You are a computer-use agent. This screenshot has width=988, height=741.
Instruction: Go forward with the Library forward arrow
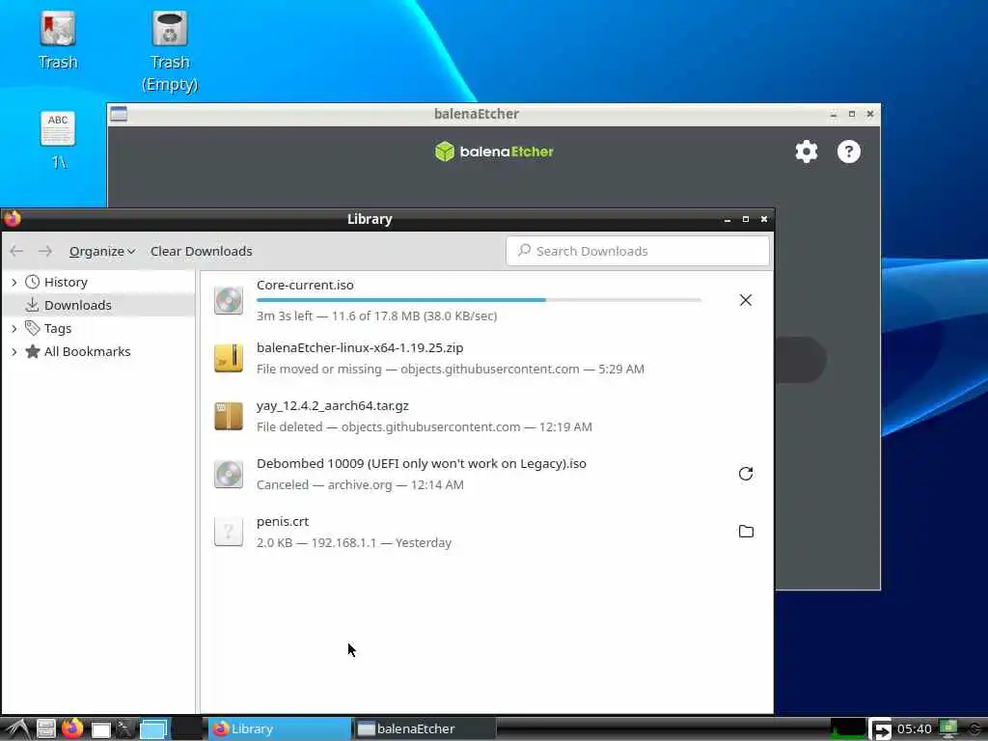[x=45, y=252]
